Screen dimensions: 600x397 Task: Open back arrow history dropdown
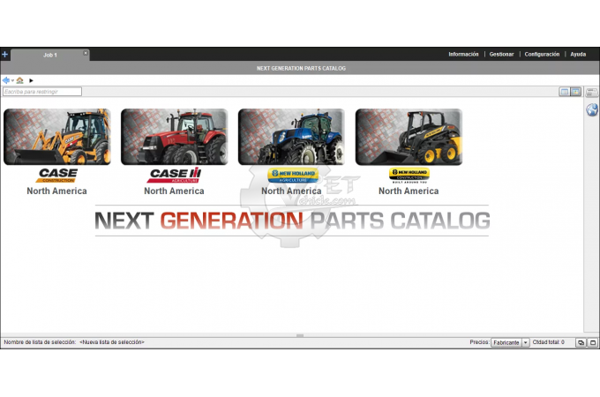12,80
